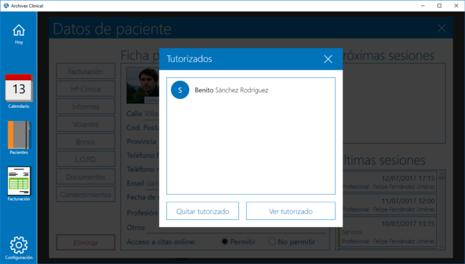Click the Últimas sesiones scrollbar up arrow
The height and width of the screenshot is (264, 465).
point(442,173)
